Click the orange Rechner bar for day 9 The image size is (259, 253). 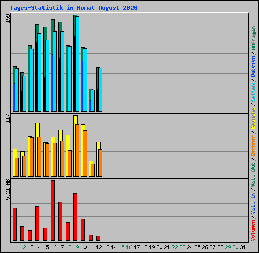point(77,150)
